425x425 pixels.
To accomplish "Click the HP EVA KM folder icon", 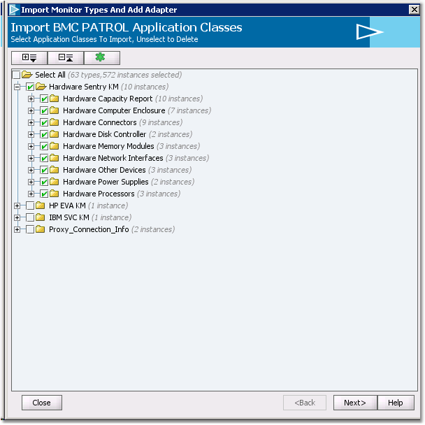I will pos(41,206).
